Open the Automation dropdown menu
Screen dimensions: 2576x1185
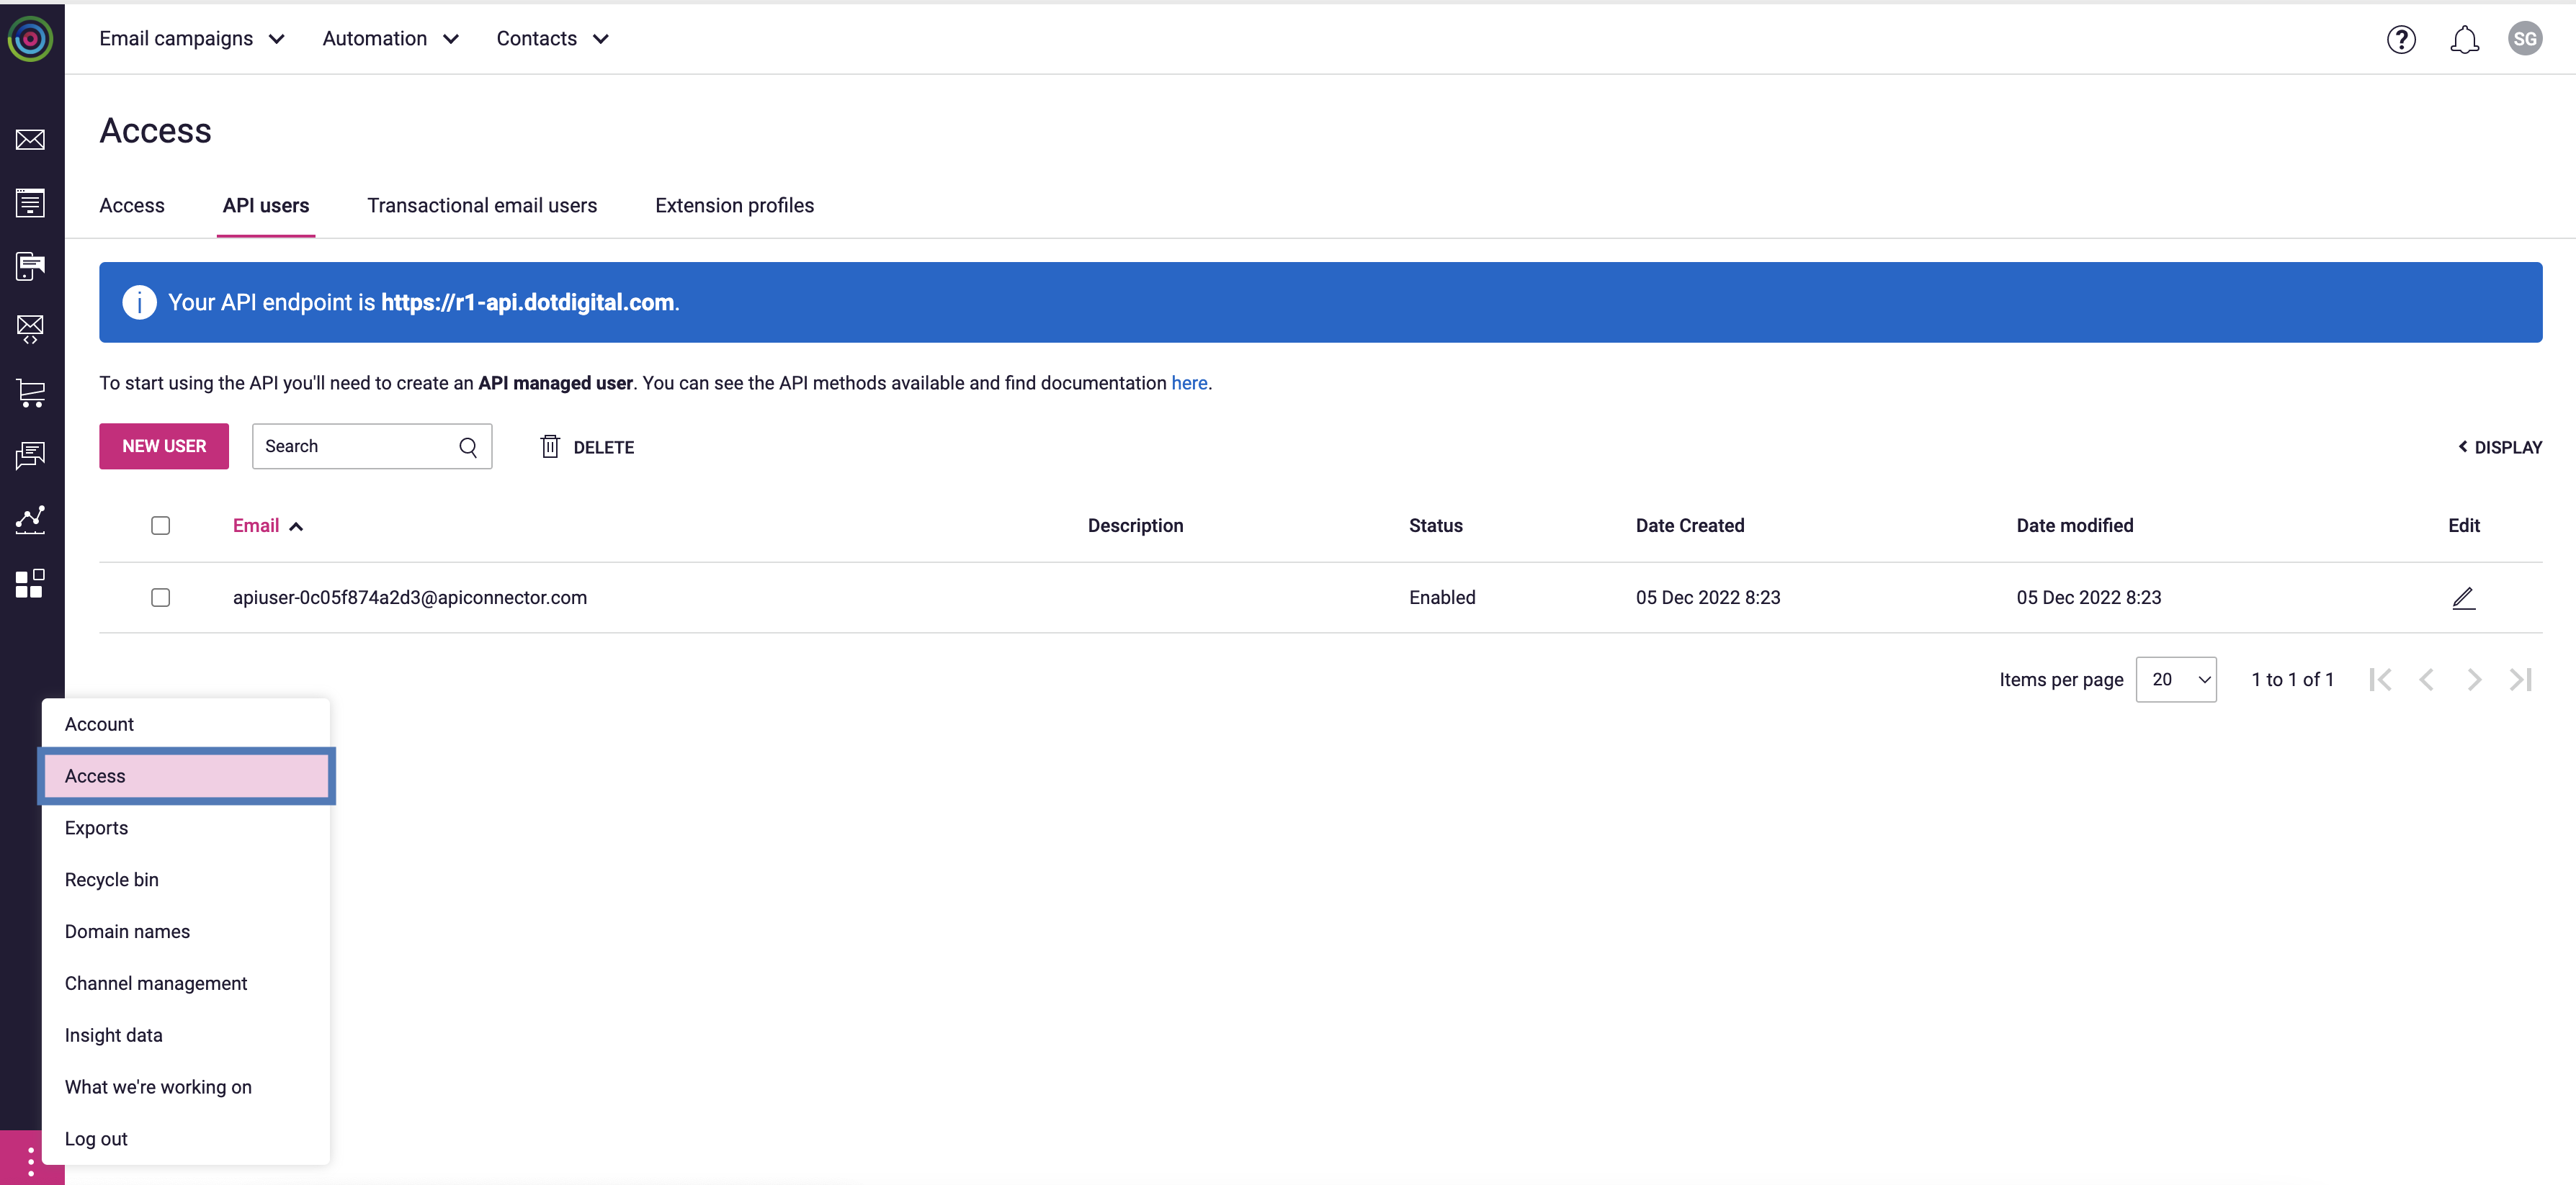[x=390, y=39]
